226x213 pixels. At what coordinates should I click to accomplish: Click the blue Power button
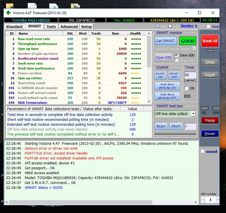point(210,134)
